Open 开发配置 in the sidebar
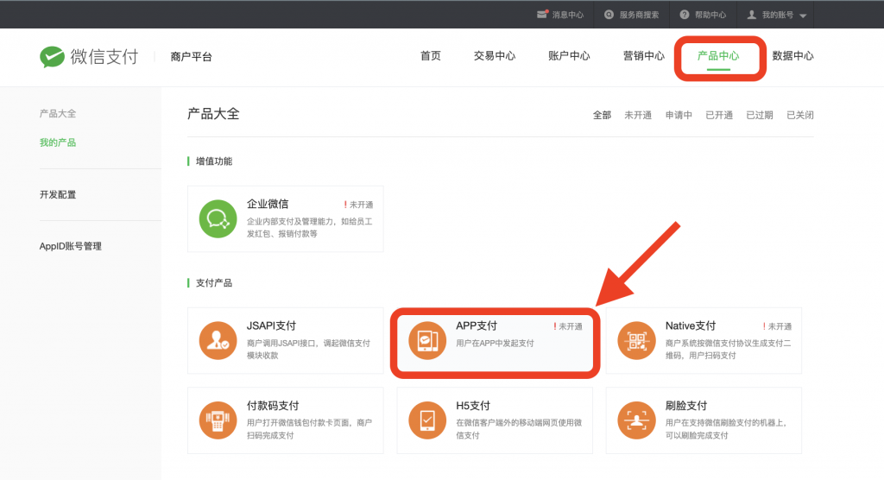 [x=58, y=194]
